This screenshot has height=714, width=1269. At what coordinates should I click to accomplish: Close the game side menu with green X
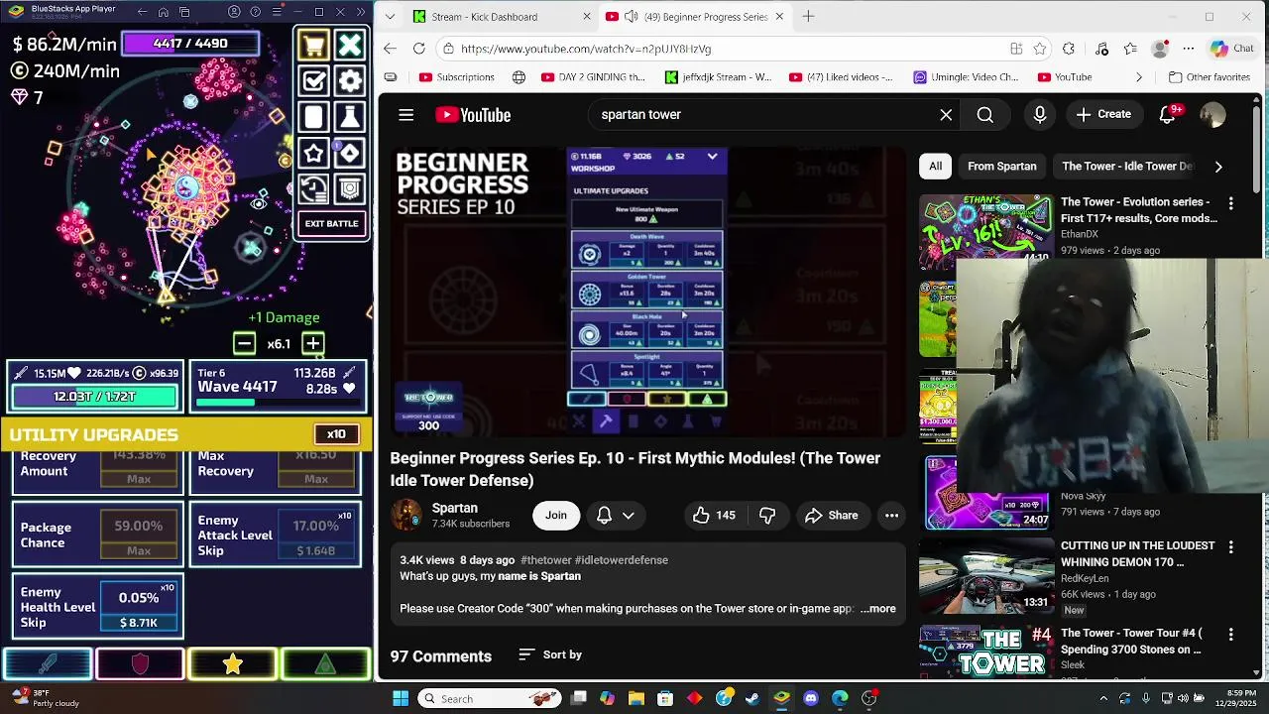(350, 45)
